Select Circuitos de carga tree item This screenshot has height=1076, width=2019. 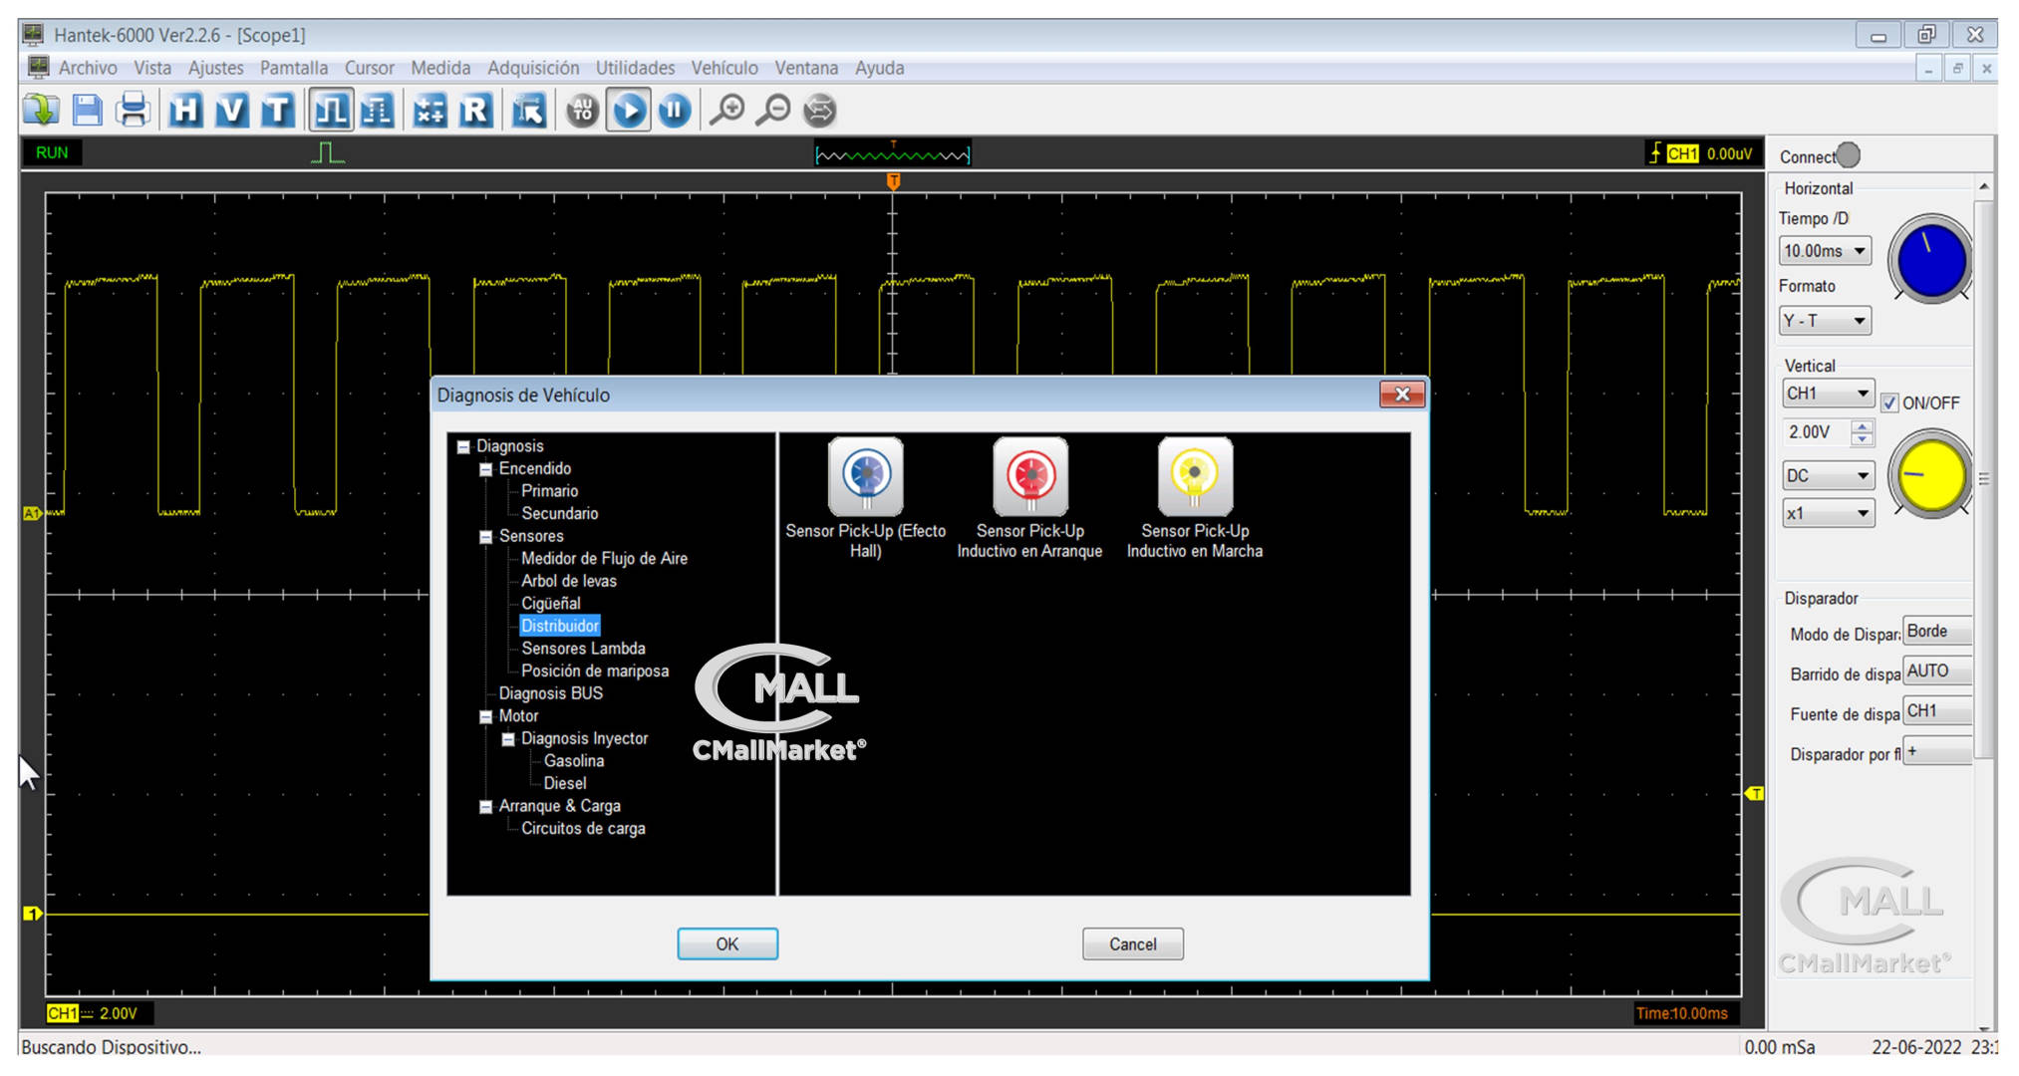coord(583,829)
